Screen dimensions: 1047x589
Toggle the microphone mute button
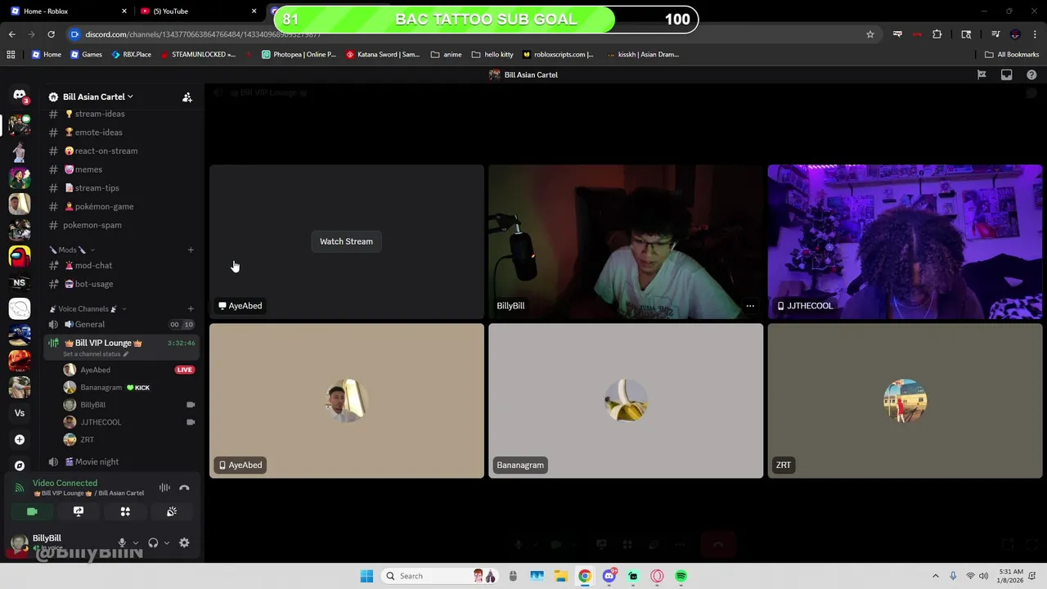pyautogui.click(x=122, y=542)
